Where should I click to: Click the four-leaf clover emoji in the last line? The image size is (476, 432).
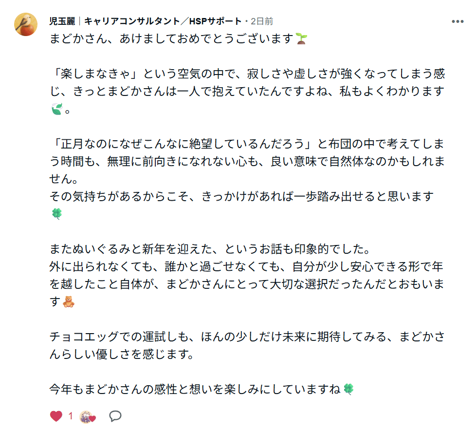(x=350, y=389)
